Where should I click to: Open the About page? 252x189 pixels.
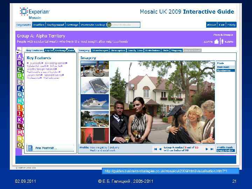pyautogui.click(x=211, y=25)
